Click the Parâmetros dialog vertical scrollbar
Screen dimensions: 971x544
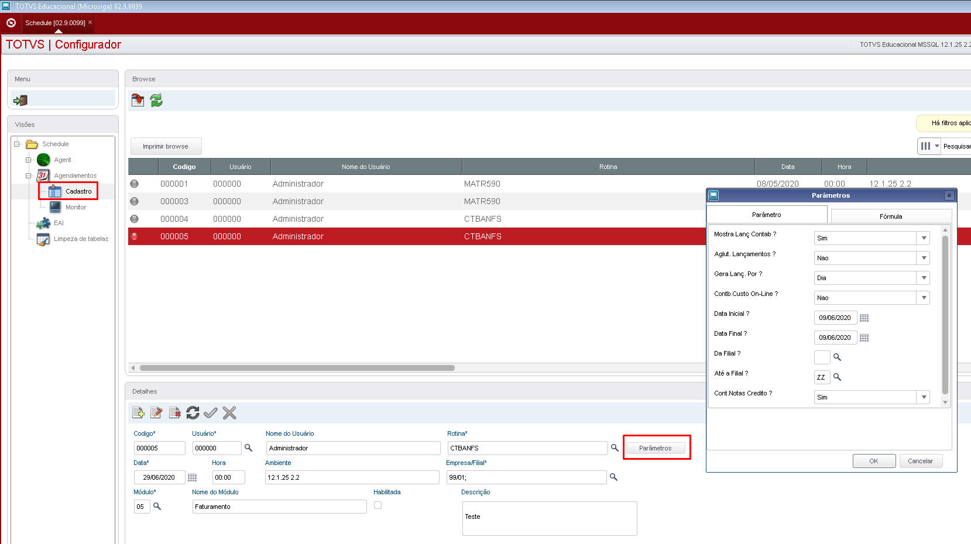[945, 315]
